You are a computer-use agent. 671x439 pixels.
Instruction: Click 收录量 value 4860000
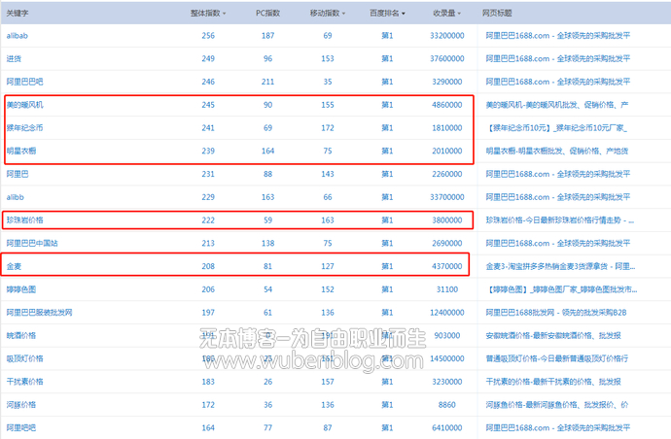(447, 105)
